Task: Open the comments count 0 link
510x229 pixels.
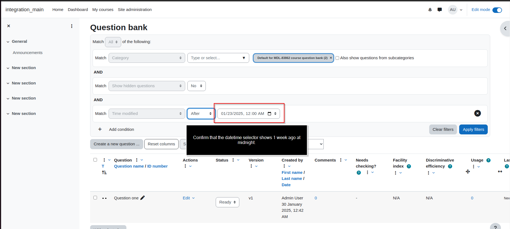Action: click(316, 198)
